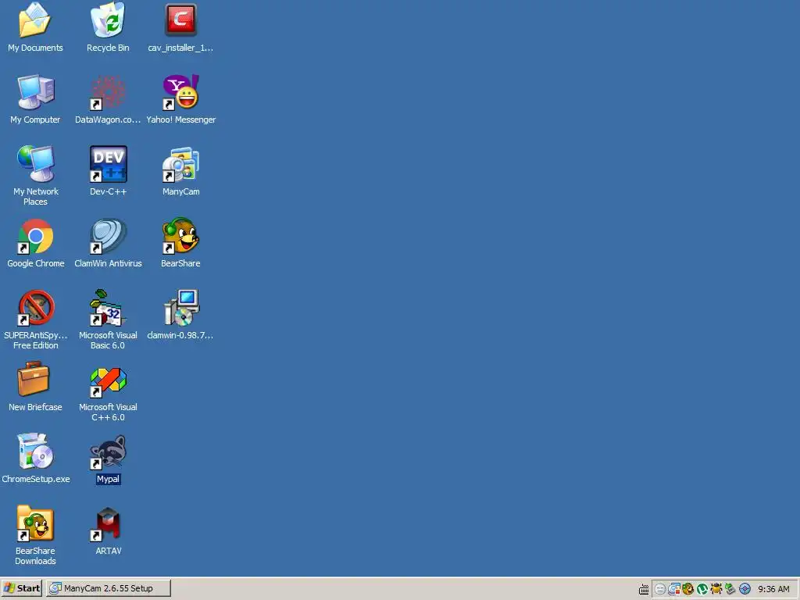Click the 9:36 AM system clock
This screenshot has width=800, height=600.
pos(773,589)
